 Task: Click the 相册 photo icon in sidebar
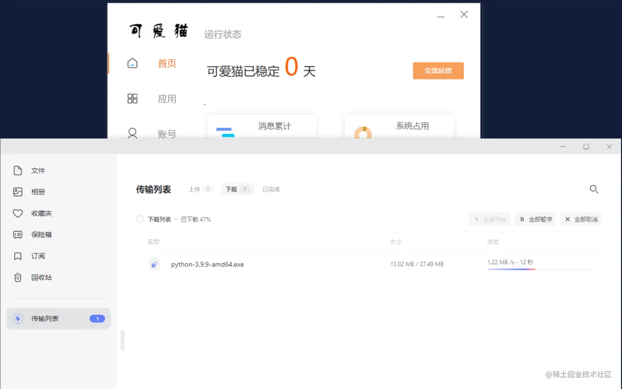(18, 192)
